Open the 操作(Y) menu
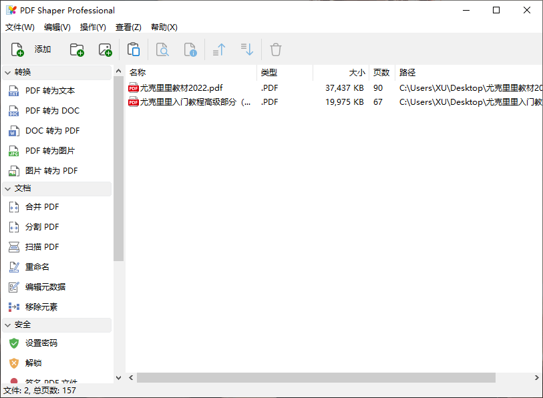This screenshot has width=543, height=398. pyautogui.click(x=93, y=27)
